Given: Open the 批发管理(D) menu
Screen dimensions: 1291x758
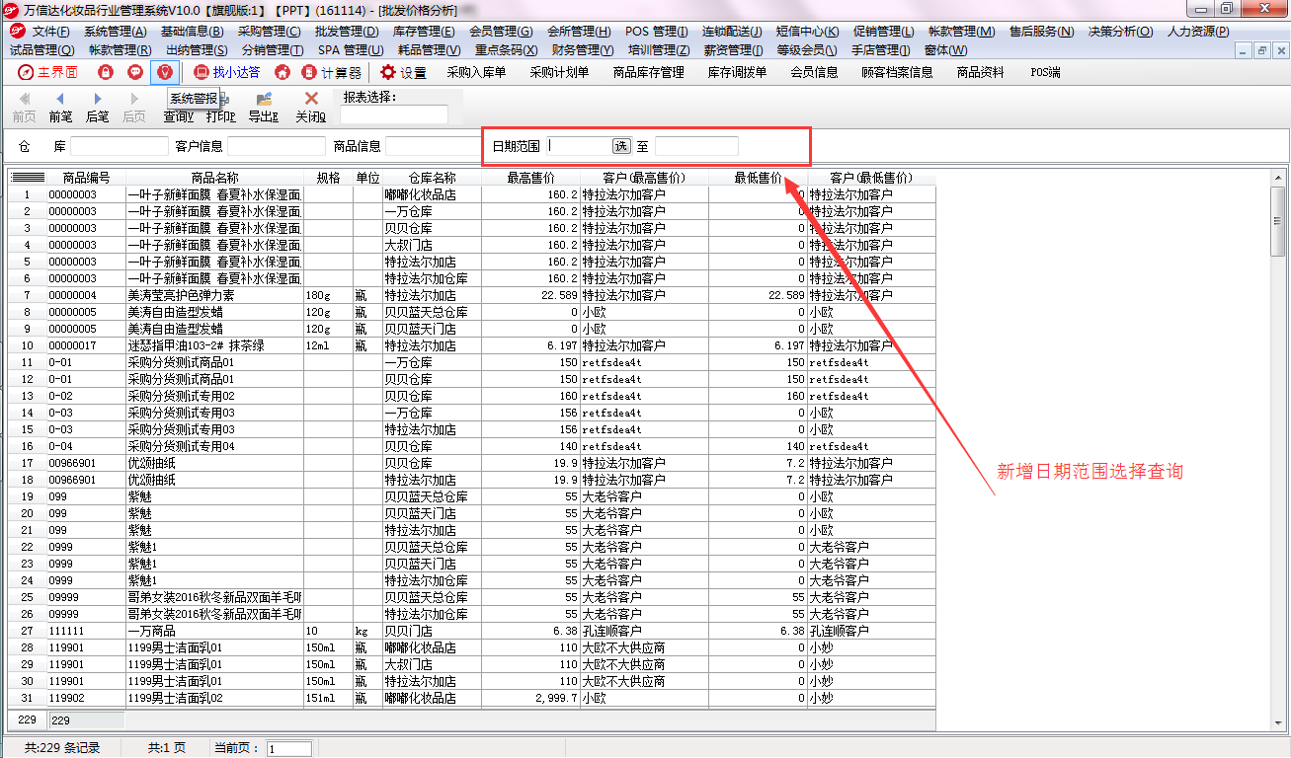Looking at the screenshot, I should click(347, 32).
